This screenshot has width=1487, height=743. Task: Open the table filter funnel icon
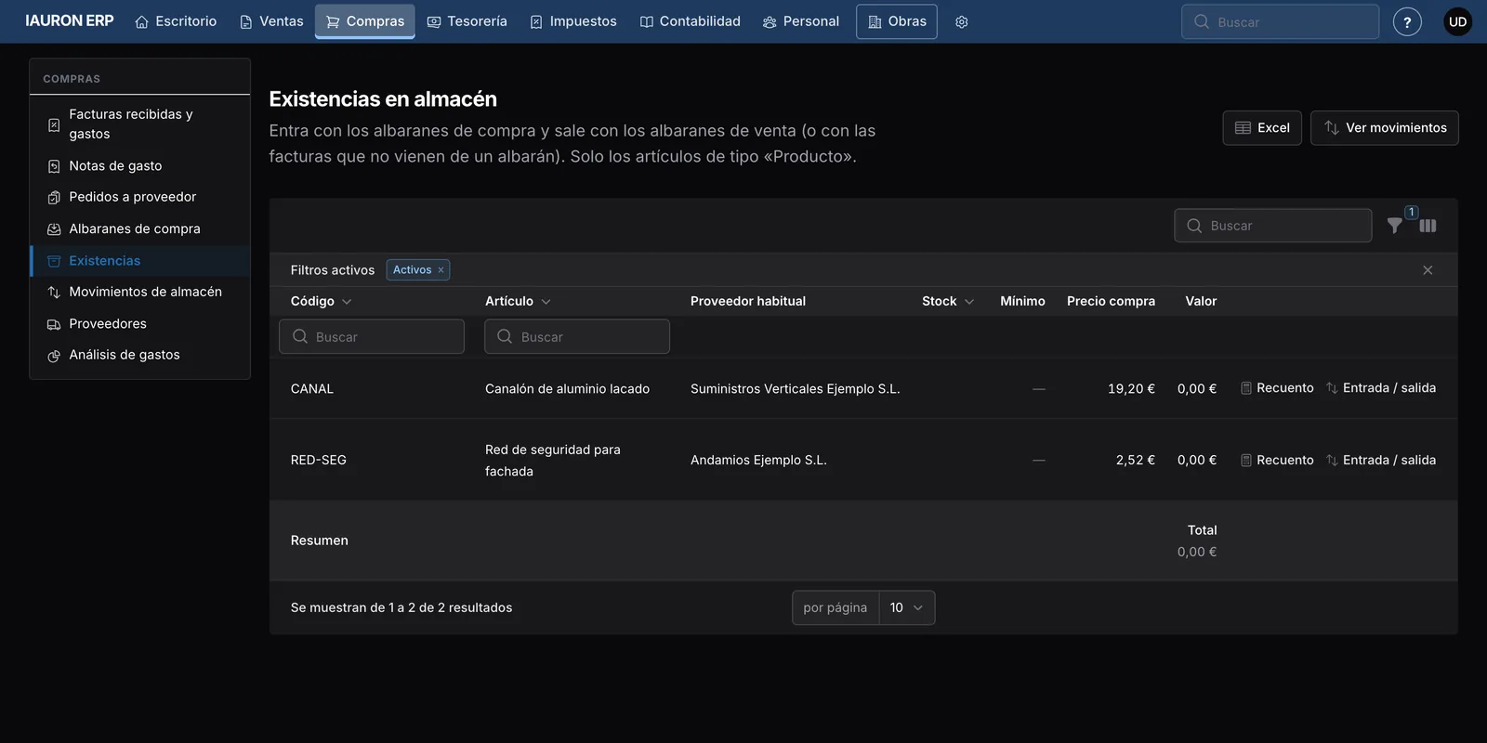click(1395, 226)
